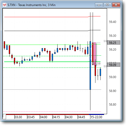Image resolution: width=127 pixels, height=126 pixels.
Task: Click the 59.30 price scale label
Action: click(113, 36)
